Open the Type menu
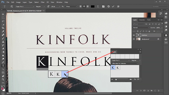Screen dimensions: 169x95 [30, 2]
